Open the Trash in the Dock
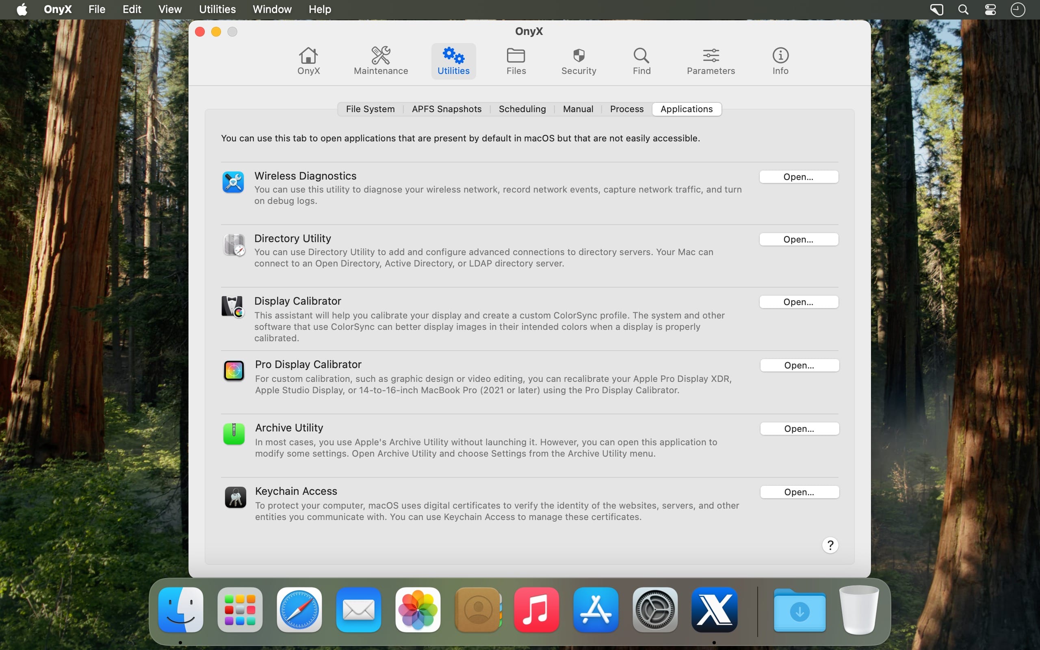 pyautogui.click(x=859, y=610)
